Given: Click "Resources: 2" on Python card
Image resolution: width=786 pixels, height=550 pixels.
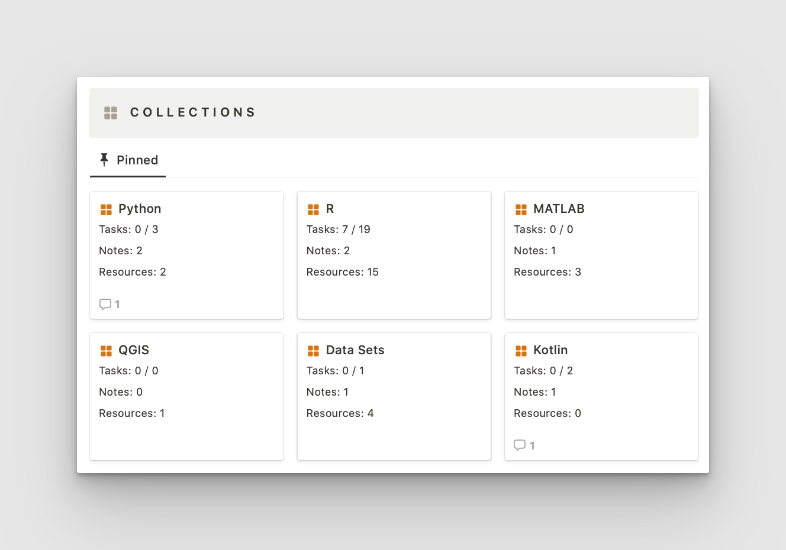Looking at the screenshot, I should click(x=133, y=272).
